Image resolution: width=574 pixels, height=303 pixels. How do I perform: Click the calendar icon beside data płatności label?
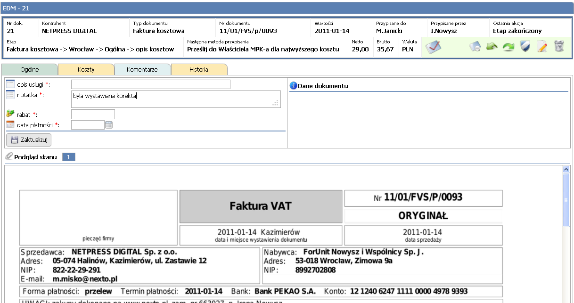[10, 124]
